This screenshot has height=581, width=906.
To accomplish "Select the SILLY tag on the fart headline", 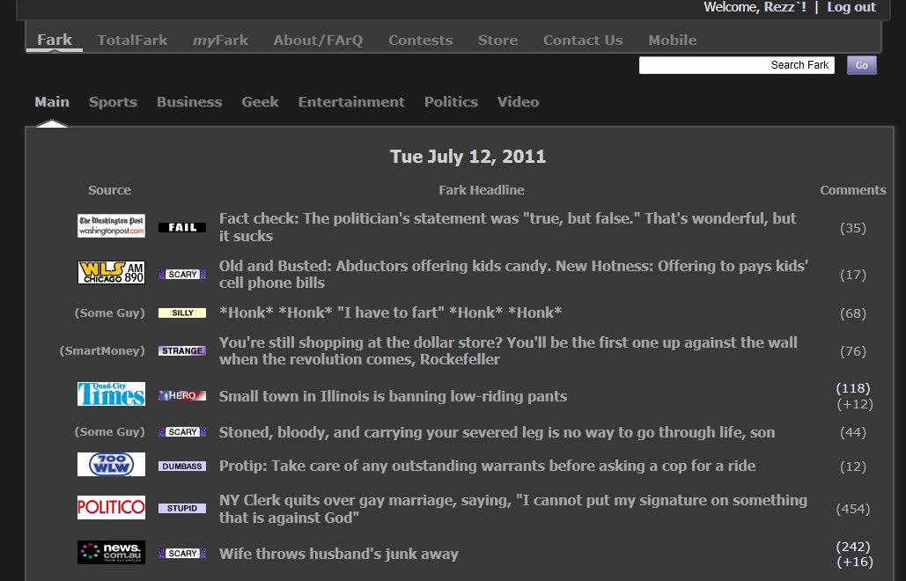I will click(x=181, y=313).
